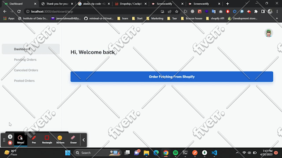Open the Chrome extensions puzzle icon
This screenshot has width=282, height=158.
(x=256, y=12)
